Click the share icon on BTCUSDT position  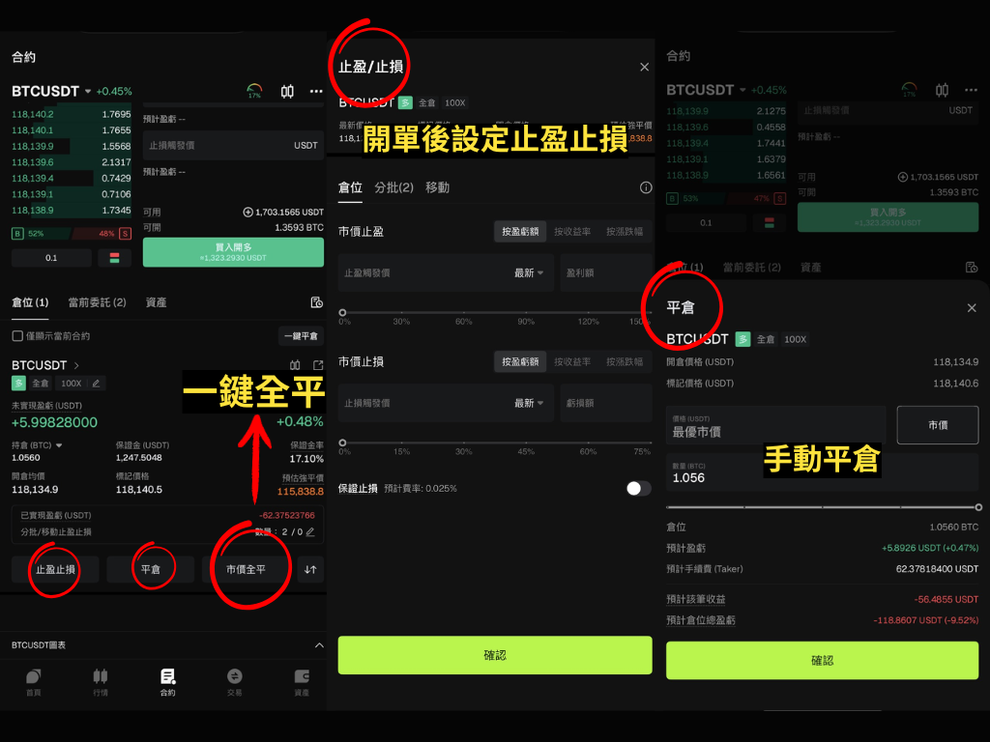pyautogui.click(x=318, y=365)
